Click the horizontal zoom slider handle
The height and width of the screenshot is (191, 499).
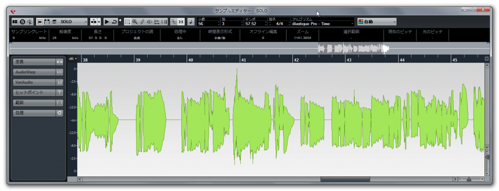(469, 179)
